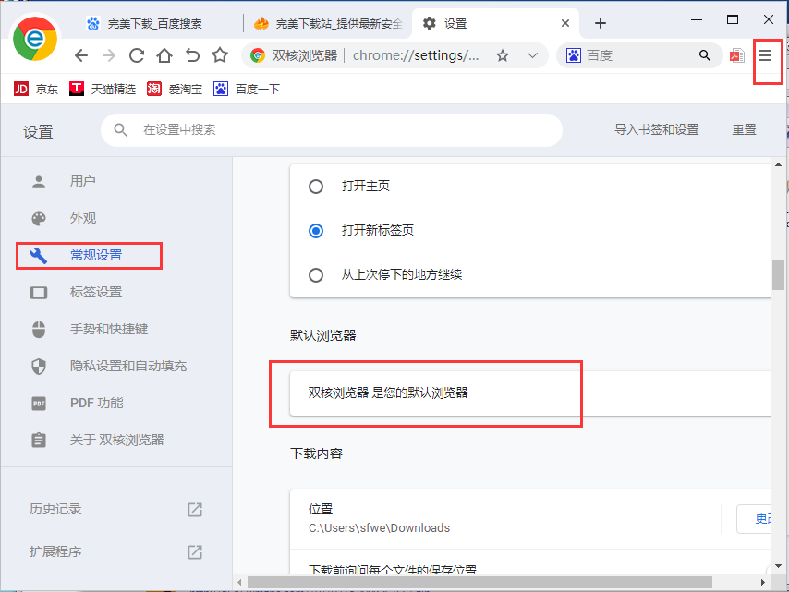This screenshot has width=789, height=592.
Task: Select the 打开新标签页 radio button
Action: tap(315, 230)
